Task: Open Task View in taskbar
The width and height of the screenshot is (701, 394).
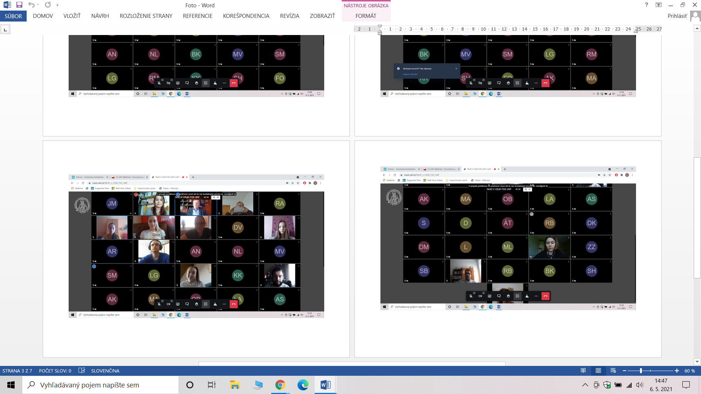Action: coord(212,385)
